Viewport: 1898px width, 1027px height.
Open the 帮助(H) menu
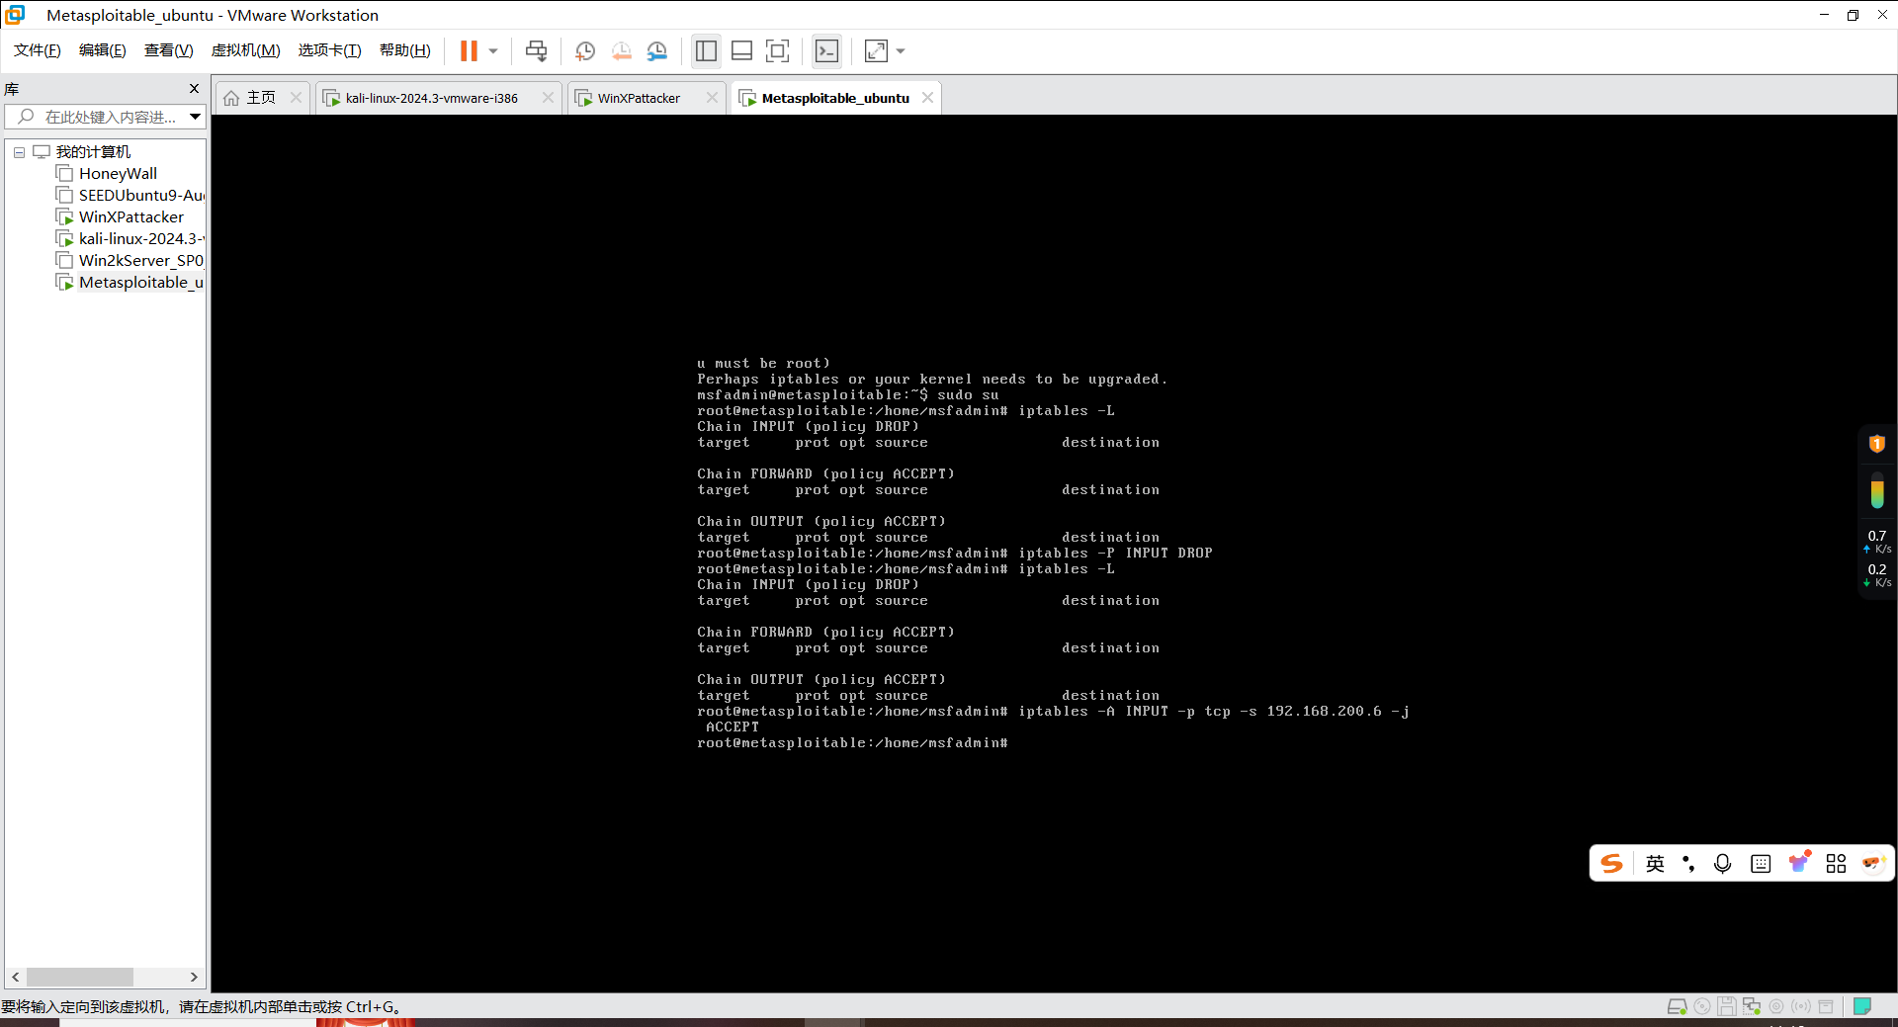[x=404, y=50]
